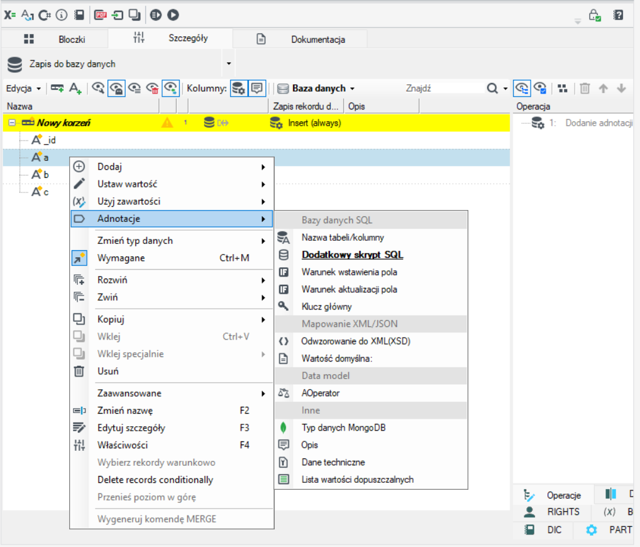Screen dimensions: 640x547
Task: Click the magnifier search icon beside Znajdź
Action: [x=492, y=88]
